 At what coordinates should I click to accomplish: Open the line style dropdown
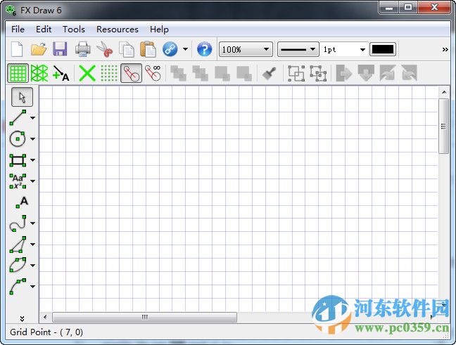tap(298, 49)
